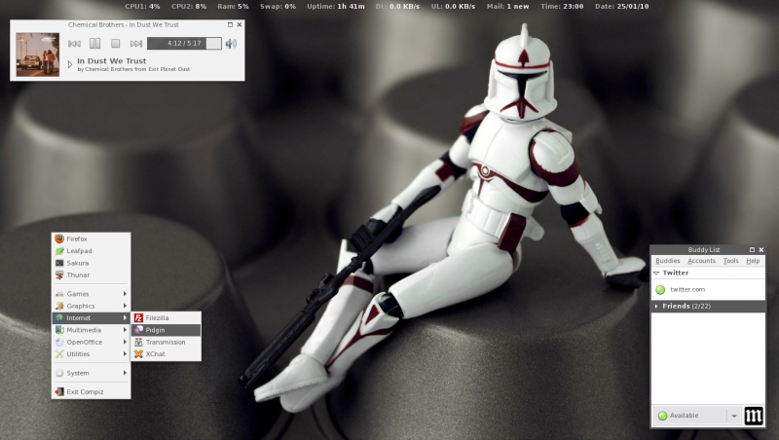The image size is (779, 440).
Task: Expand the Games submenu
Action: (x=91, y=294)
